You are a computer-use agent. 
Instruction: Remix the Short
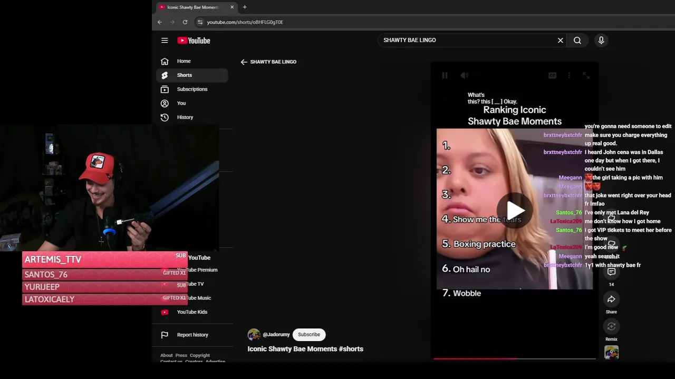(x=611, y=327)
